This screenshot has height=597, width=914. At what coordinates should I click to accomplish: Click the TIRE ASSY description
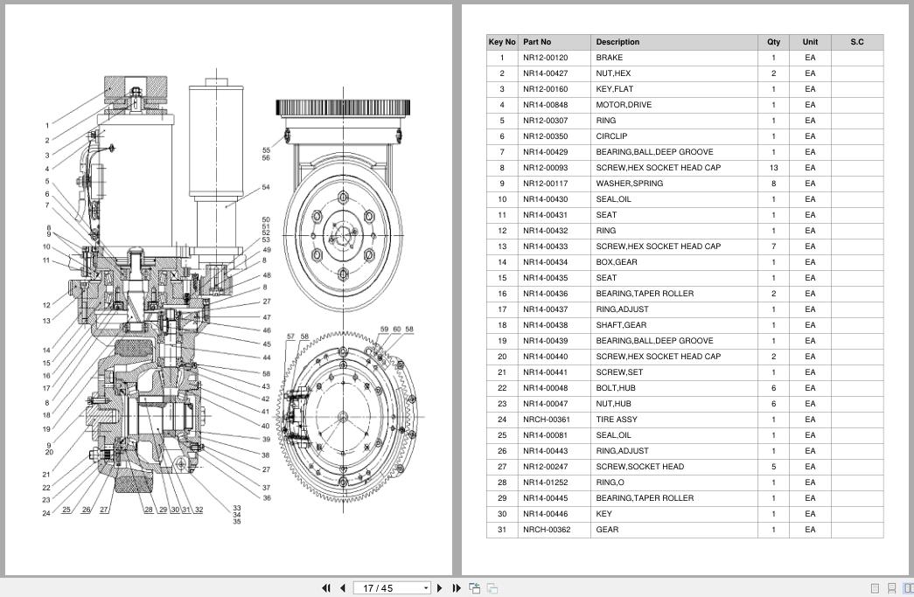[x=617, y=420]
